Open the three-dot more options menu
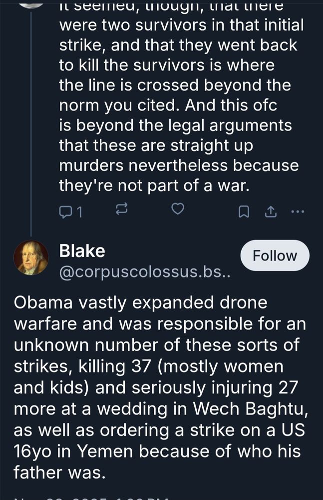 pos(297,211)
